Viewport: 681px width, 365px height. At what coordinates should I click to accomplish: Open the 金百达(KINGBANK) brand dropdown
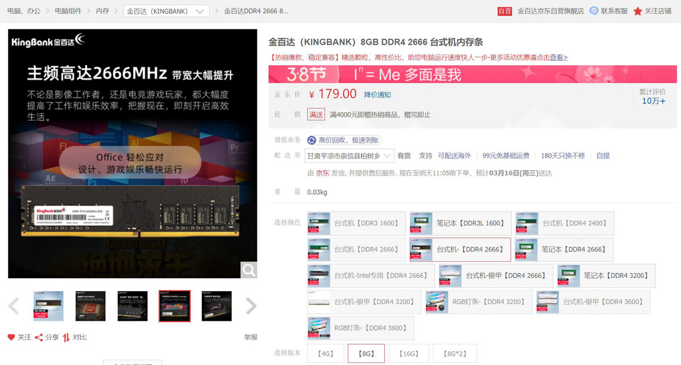[x=166, y=11]
